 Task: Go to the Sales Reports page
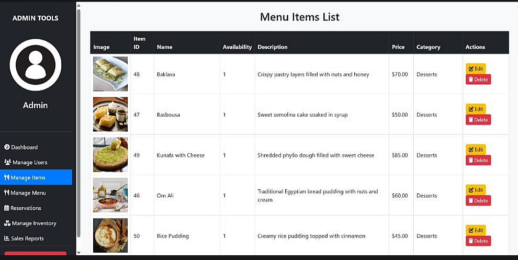(28, 238)
